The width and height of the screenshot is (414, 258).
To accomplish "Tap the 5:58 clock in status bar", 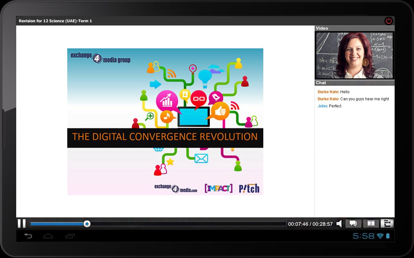I will click(363, 236).
